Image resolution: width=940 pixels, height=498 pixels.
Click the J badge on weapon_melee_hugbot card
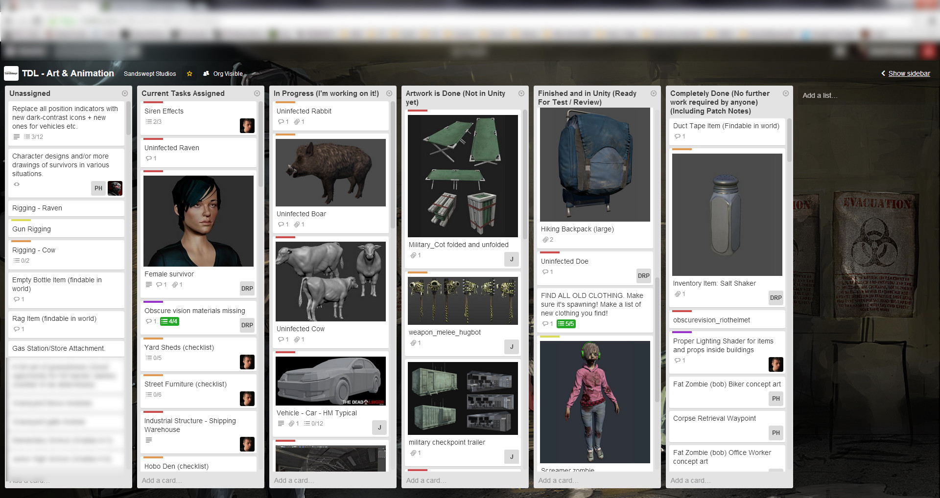point(511,347)
